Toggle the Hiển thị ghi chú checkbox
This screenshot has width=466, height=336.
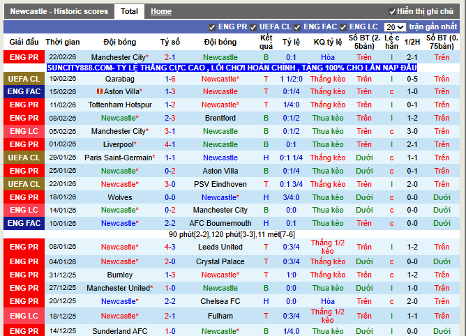point(392,12)
